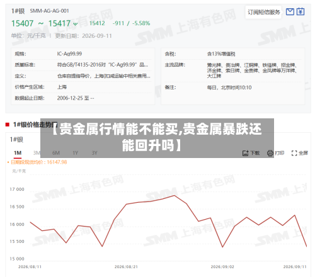Viewport: 315px width, 277px height.
Task: Click the update date 2026-09-11
Action: [x=97, y=36]
